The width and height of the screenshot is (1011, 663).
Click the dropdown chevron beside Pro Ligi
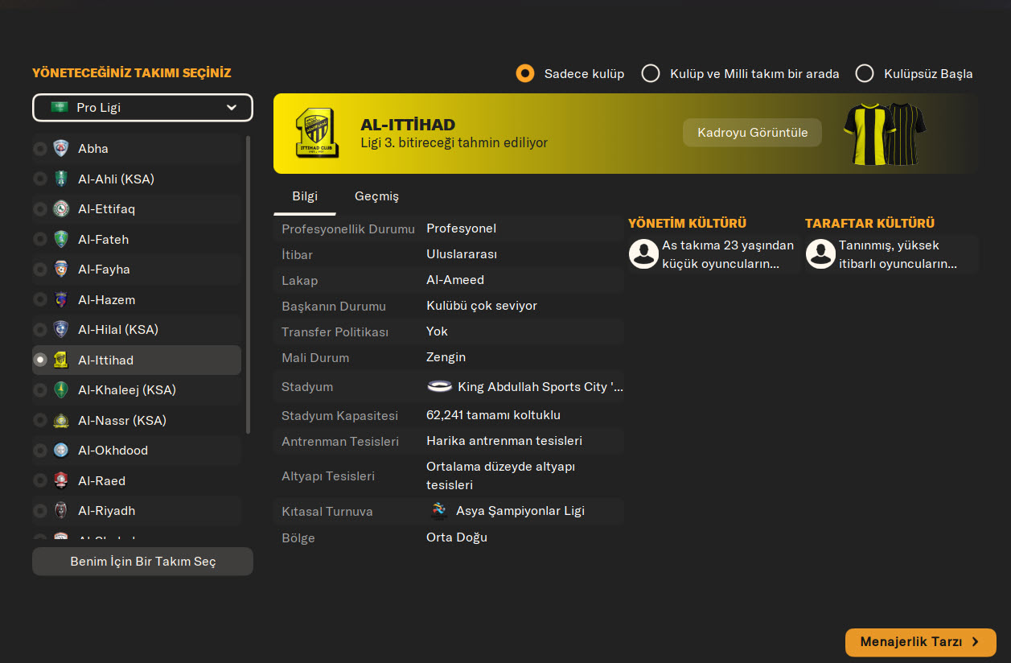click(232, 108)
